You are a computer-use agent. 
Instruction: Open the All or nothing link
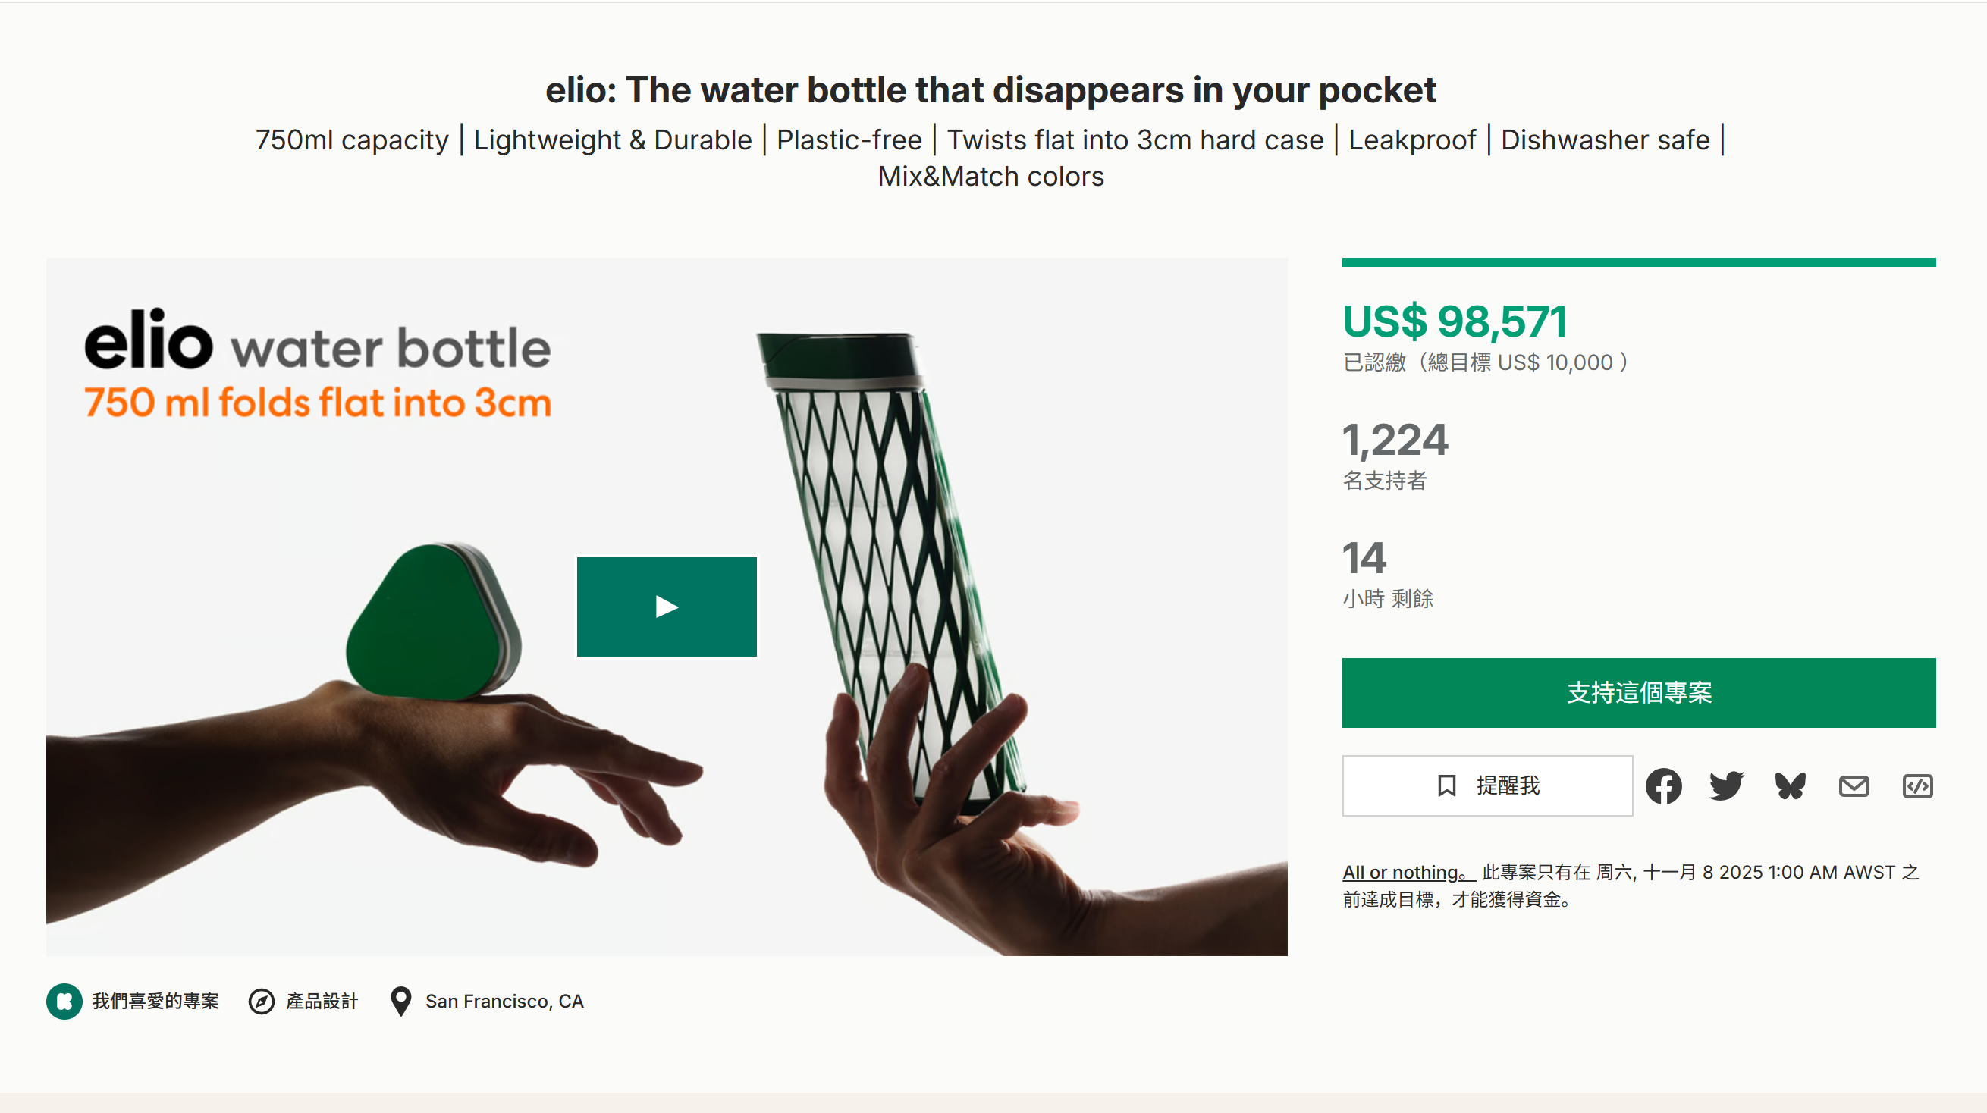tap(1405, 873)
